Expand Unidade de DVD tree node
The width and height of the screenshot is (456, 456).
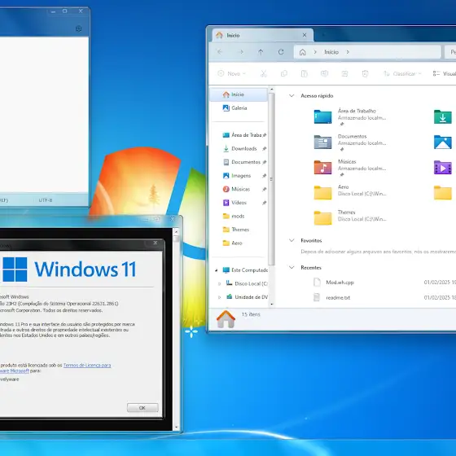tap(220, 297)
